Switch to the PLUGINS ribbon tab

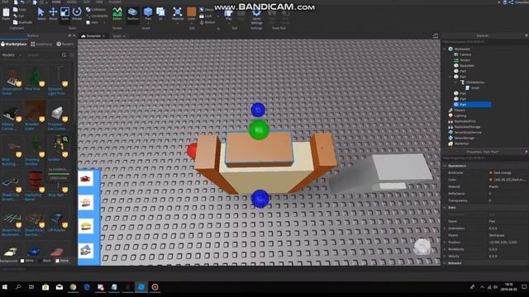115,2
